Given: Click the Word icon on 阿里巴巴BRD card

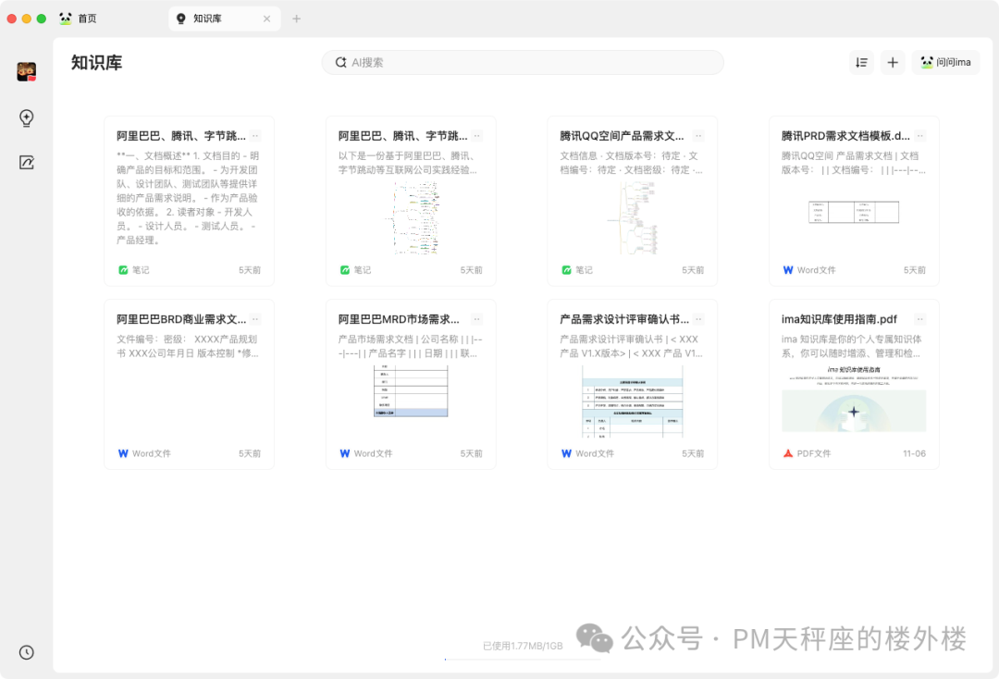Looking at the screenshot, I should (123, 453).
